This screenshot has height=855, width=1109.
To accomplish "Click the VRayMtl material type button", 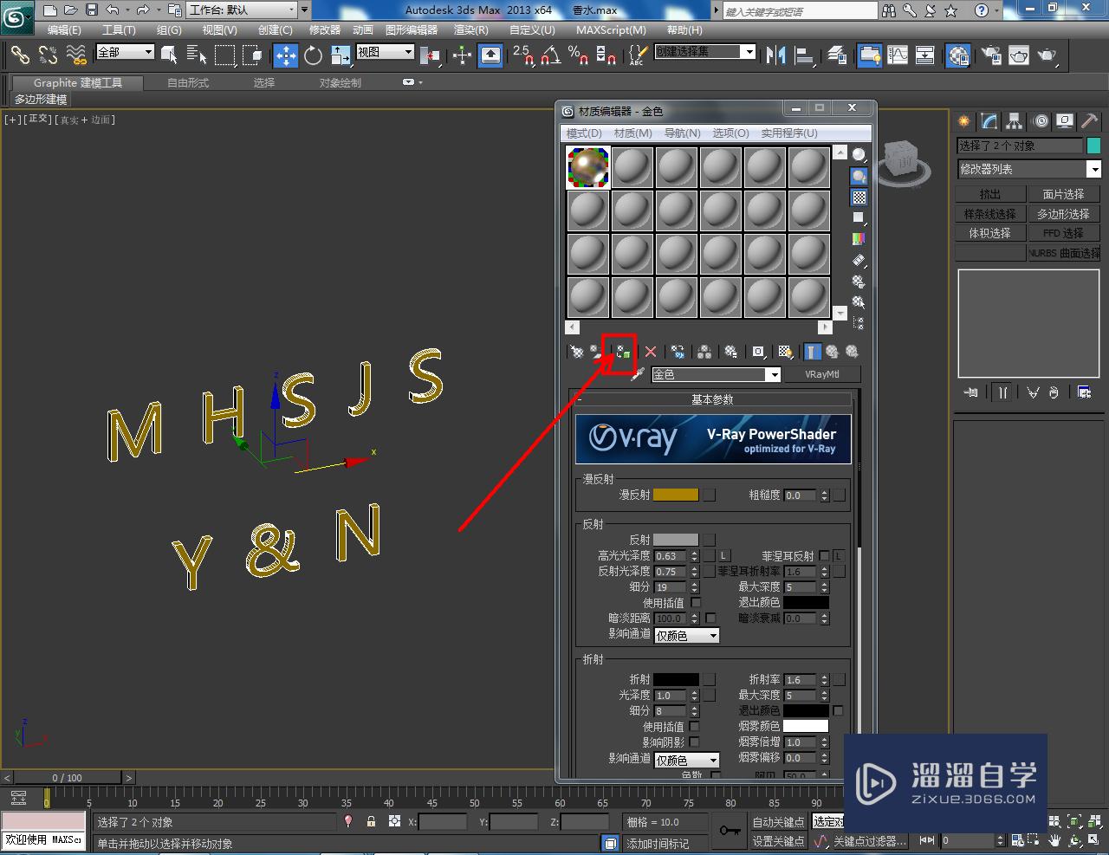I will click(821, 374).
